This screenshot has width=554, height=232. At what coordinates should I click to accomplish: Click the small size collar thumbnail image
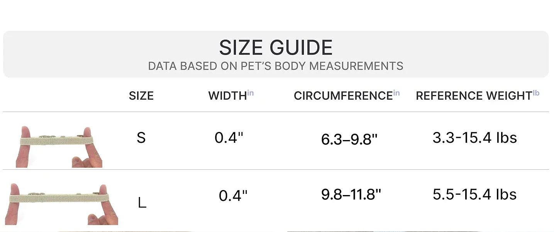[59, 147]
